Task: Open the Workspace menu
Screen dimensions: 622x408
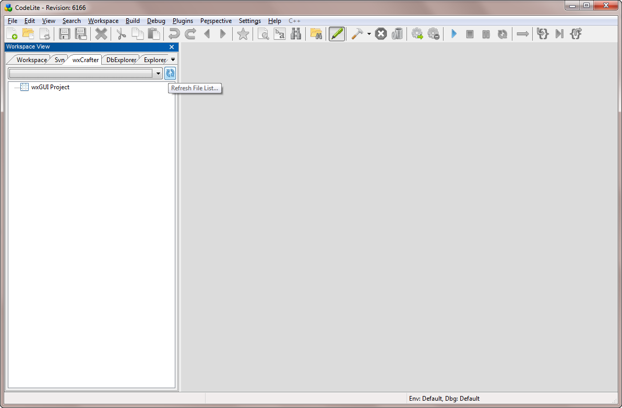Action: click(x=103, y=21)
